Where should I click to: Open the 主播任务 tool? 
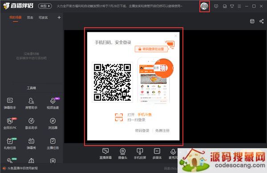53,144
